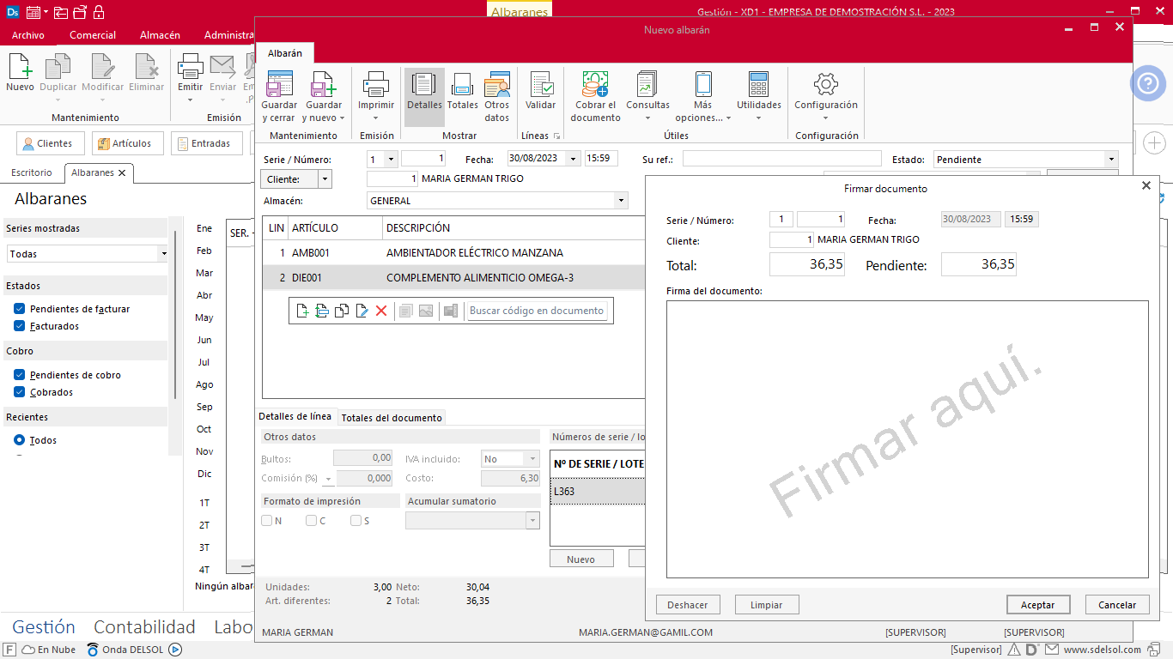Viewport: 1173px width, 659px height.
Task: Click the red delete line icon
Action: pyautogui.click(x=381, y=311)
